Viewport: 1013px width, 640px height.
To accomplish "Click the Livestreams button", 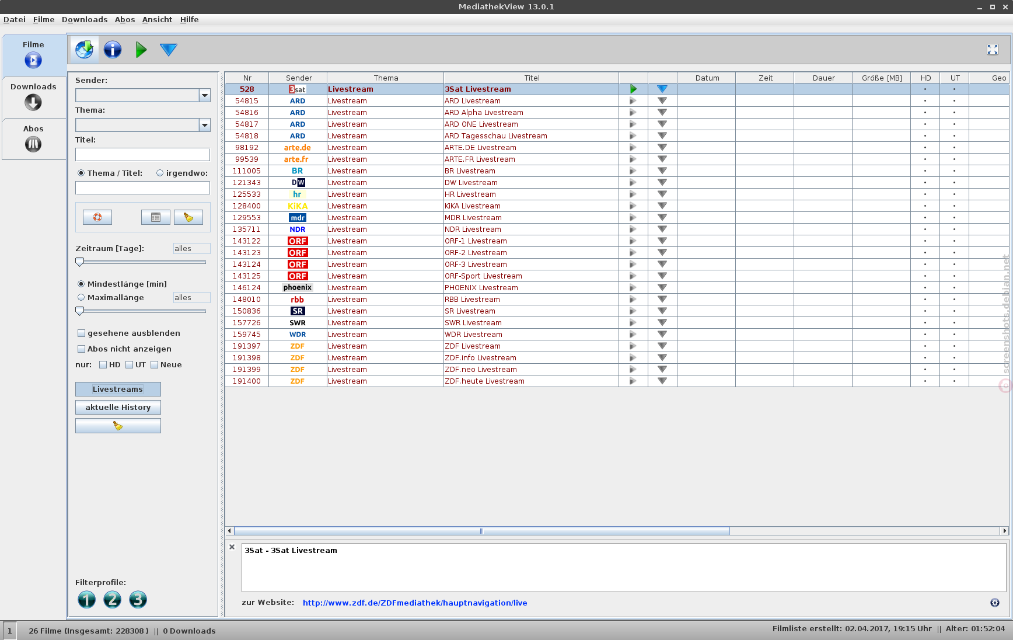I will click(118, 389).
